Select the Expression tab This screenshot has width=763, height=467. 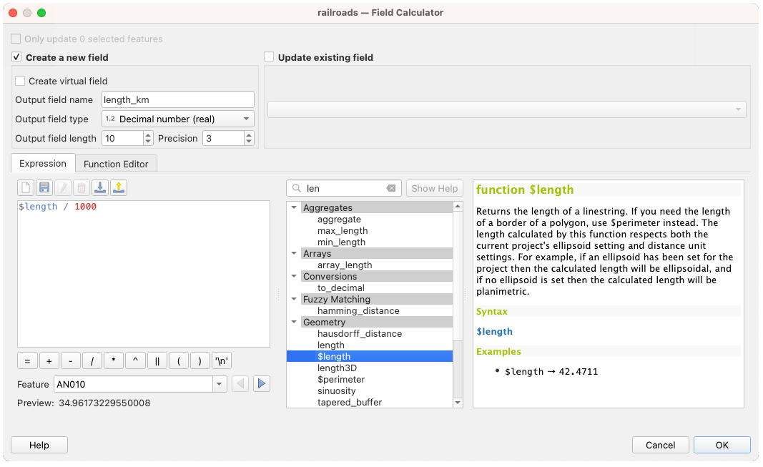pos(42,163)
